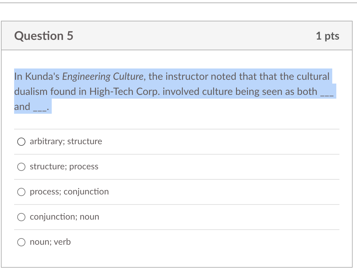Select the "conjunction; noun" radio button
This screenshot has width=357, height=273.
[21, 217]
